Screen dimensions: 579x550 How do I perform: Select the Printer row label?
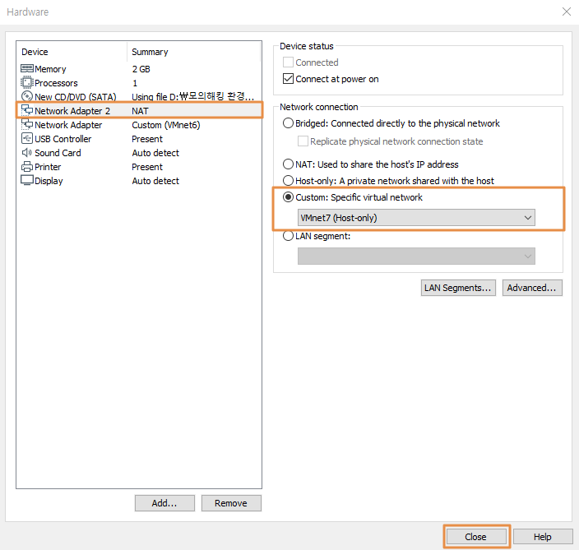point(48,167)
